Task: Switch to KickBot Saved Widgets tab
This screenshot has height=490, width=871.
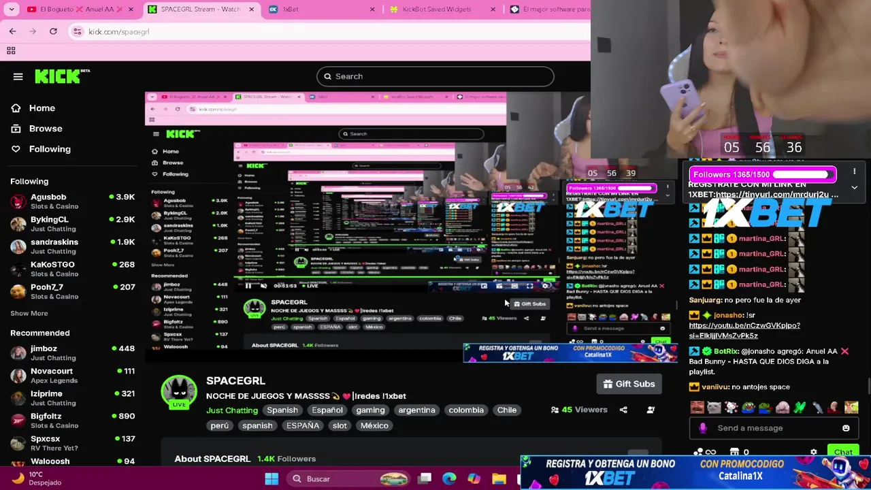Action: click(x=442, y=10)
